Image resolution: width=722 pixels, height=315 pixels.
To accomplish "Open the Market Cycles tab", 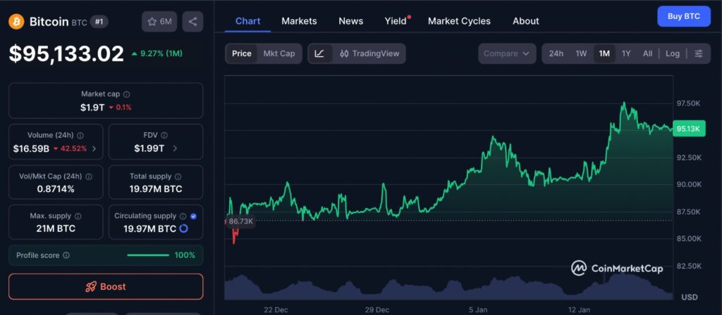I will (459, 21).
